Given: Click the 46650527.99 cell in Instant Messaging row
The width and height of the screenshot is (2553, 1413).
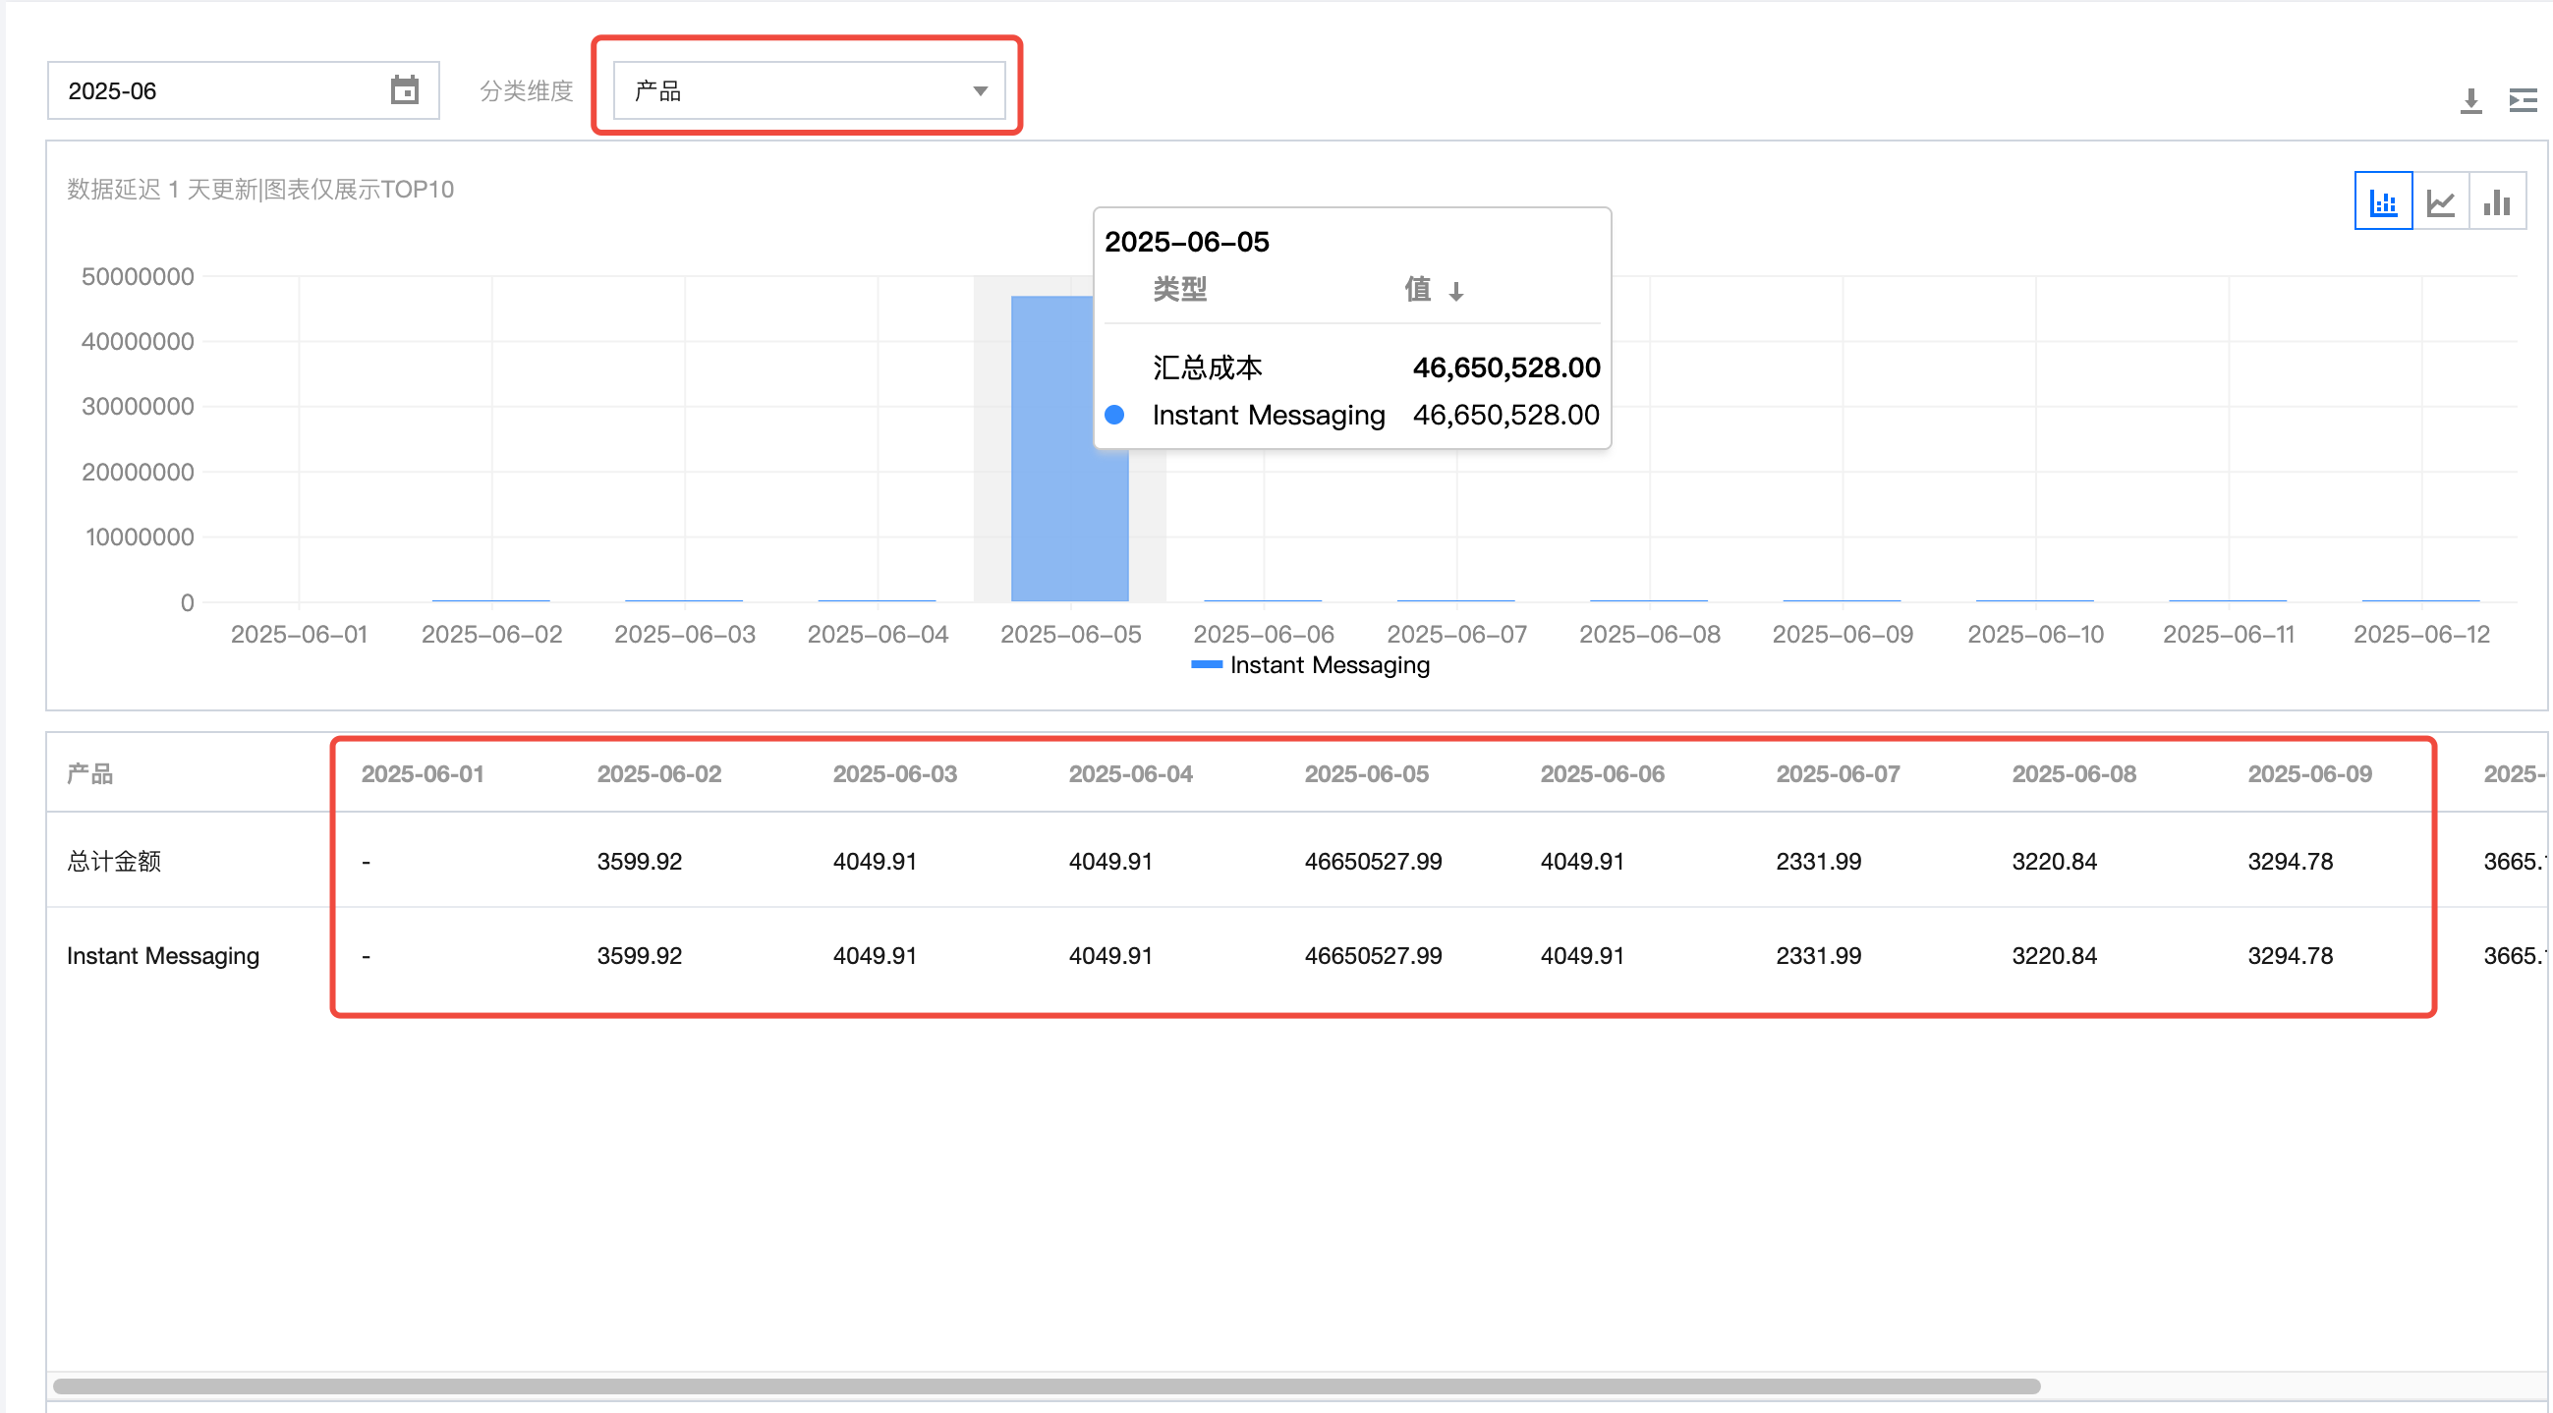Looking at the screenshot, I should 1373,955.
